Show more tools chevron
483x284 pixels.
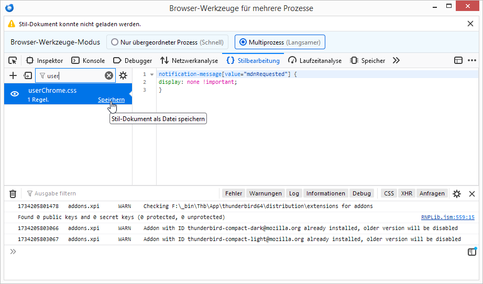coord(396,60)
